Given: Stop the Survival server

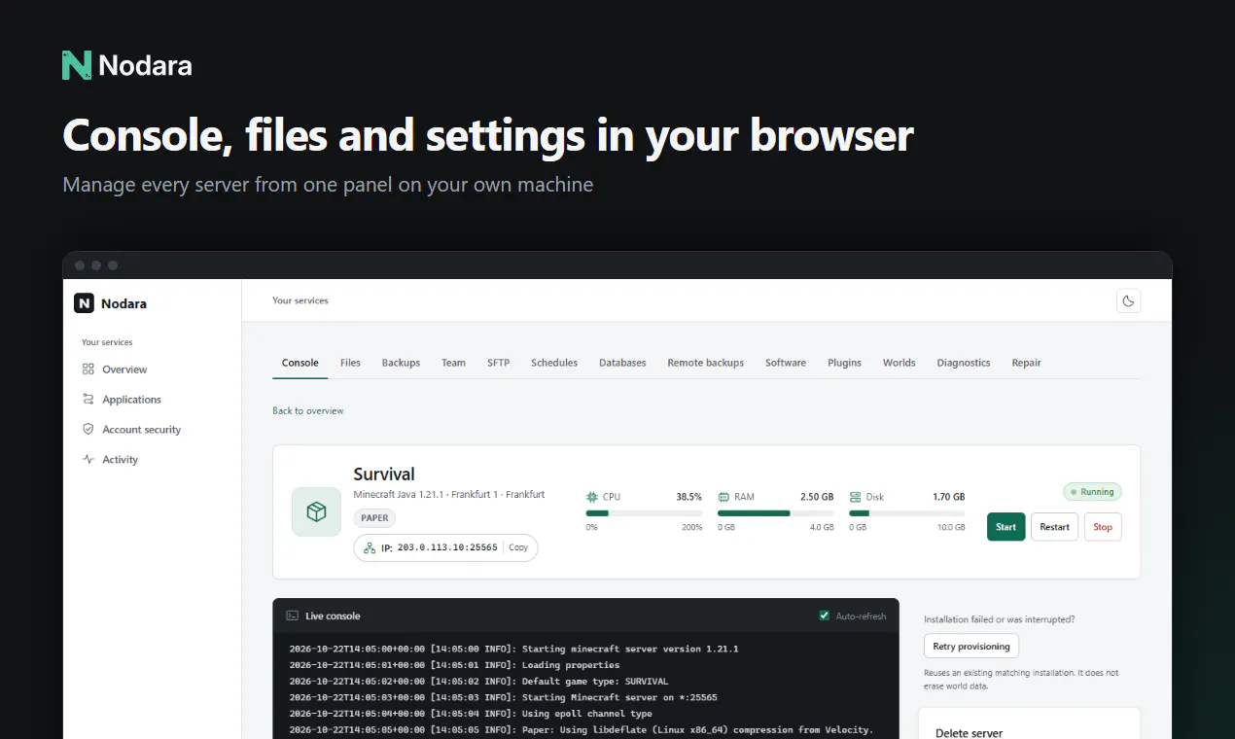Looking at the screenshot, I should [1103, 527].
